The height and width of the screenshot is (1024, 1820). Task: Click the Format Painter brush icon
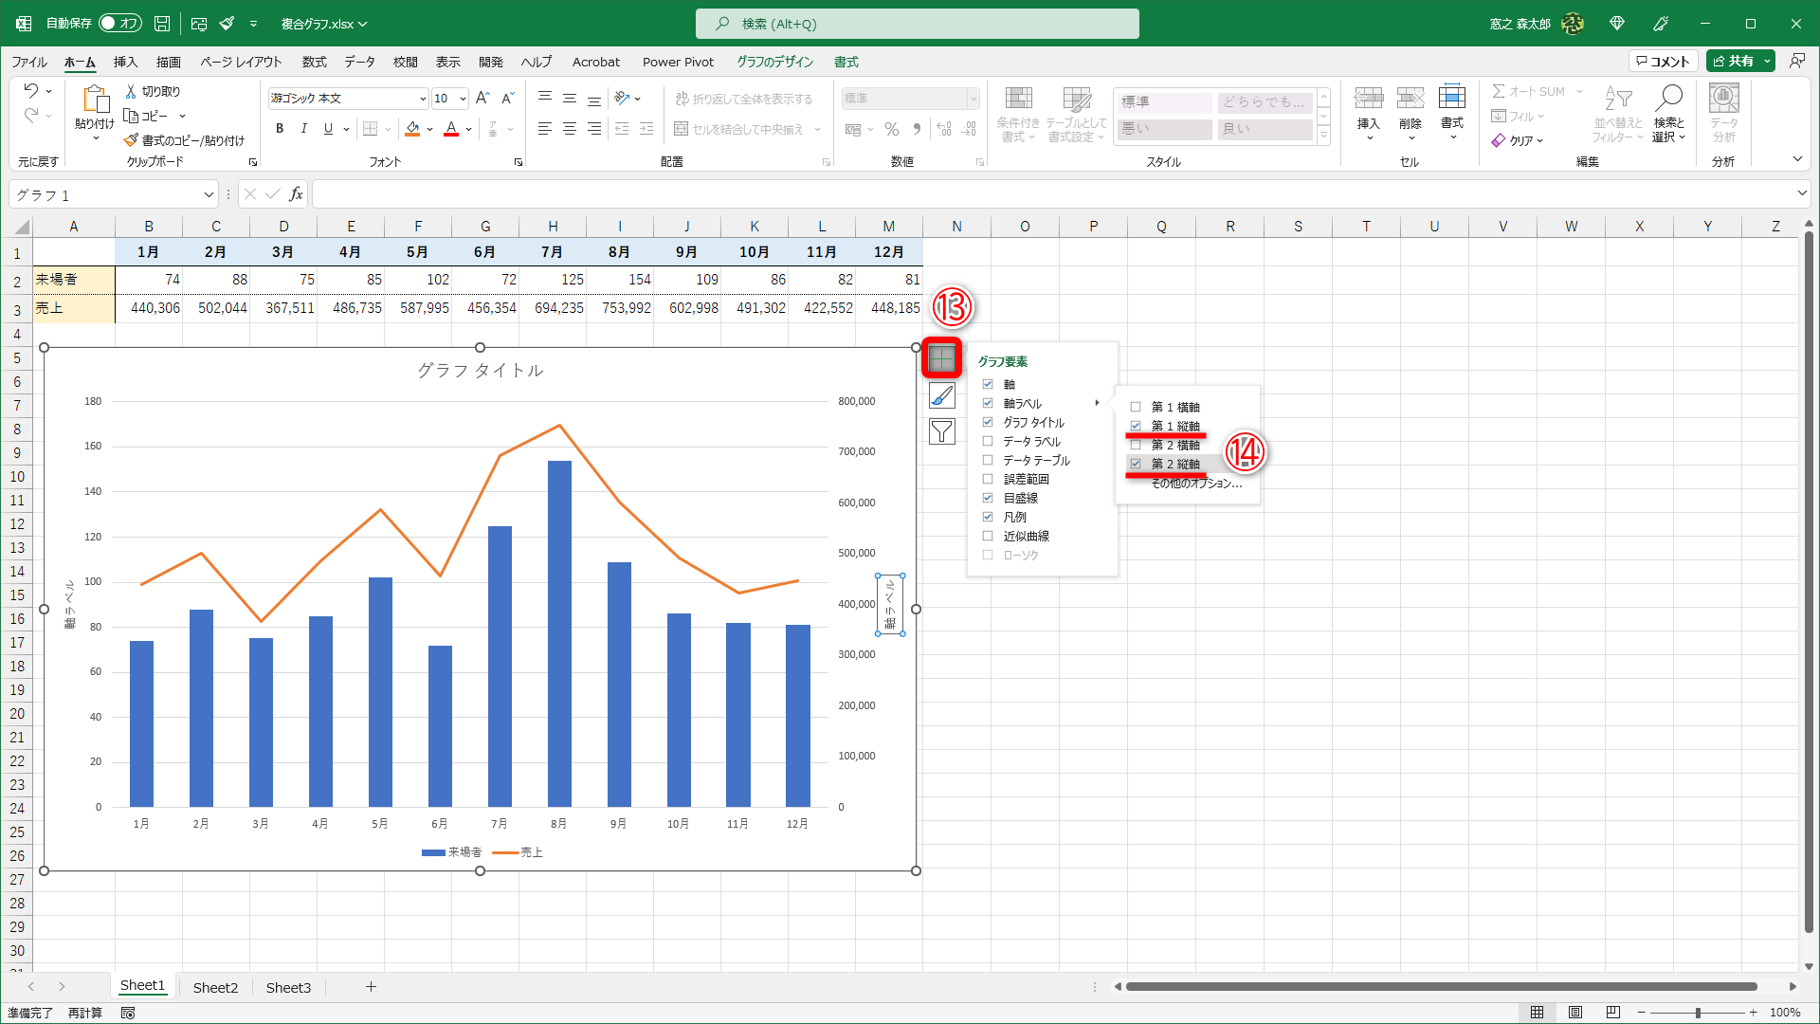point(132,140)
